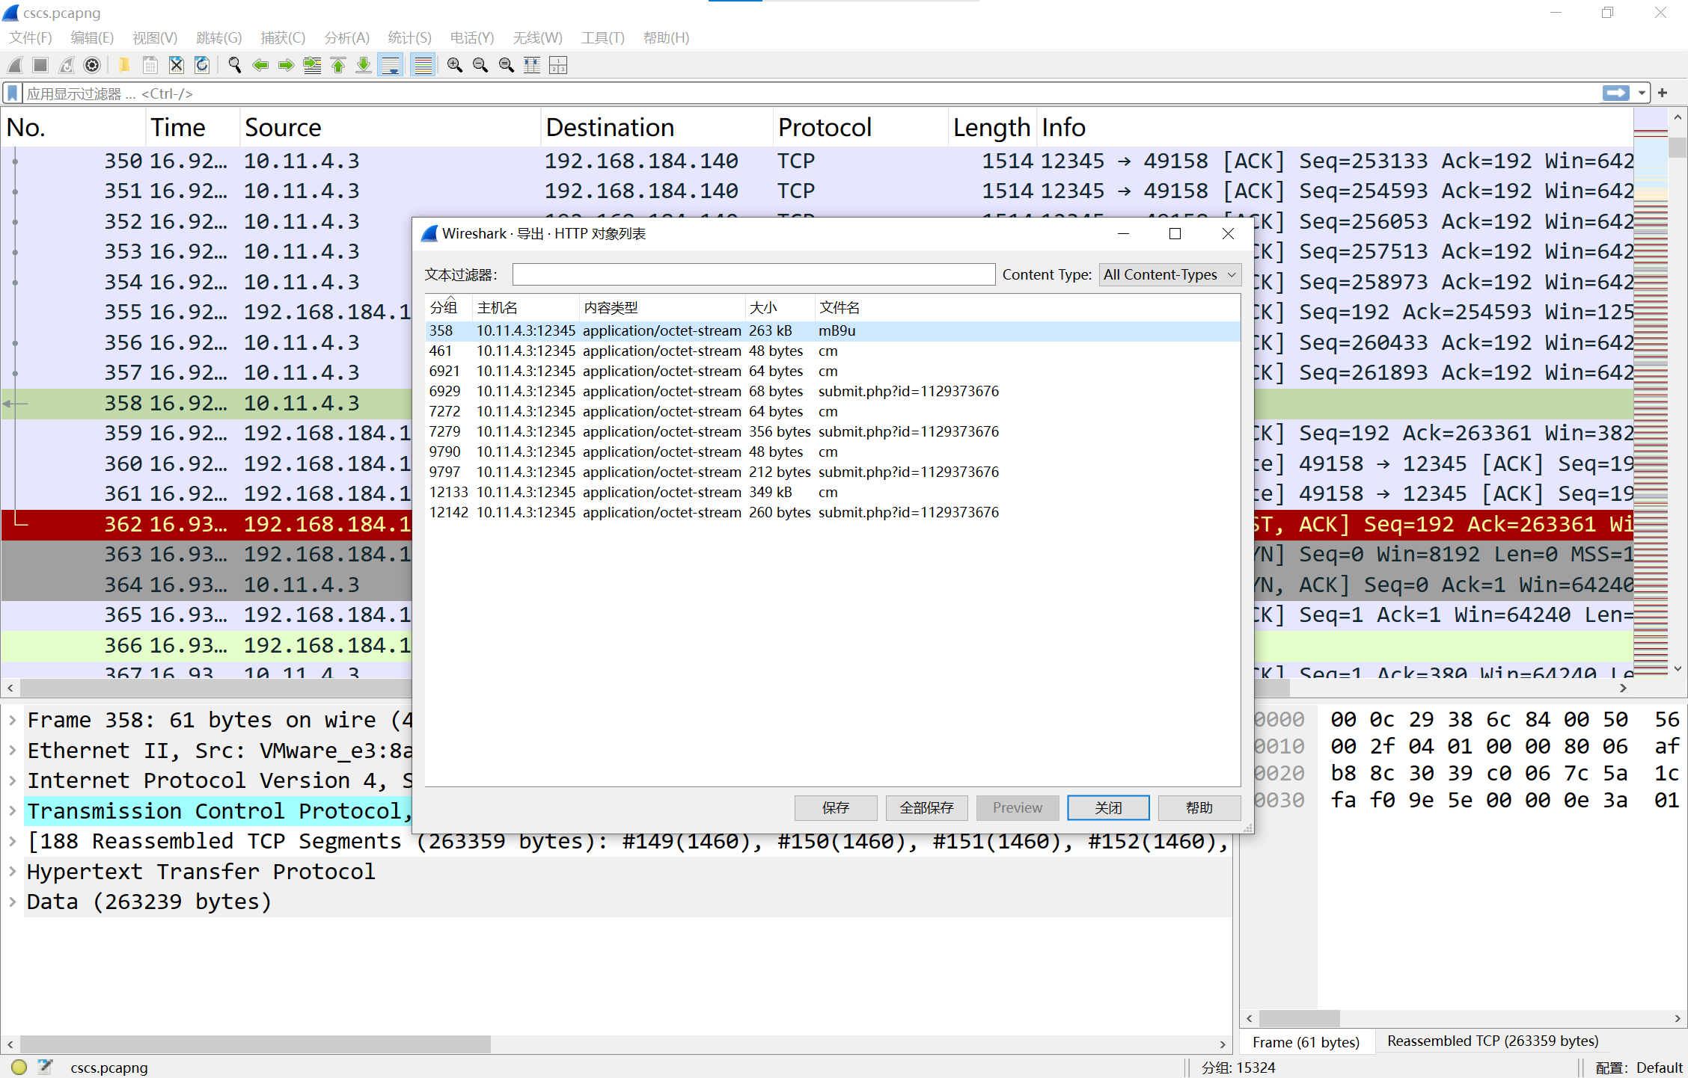Viewport: 1688px width, 1078px height.
Task: Click the stop capture square icon
Action: click(x=40, y=66)
